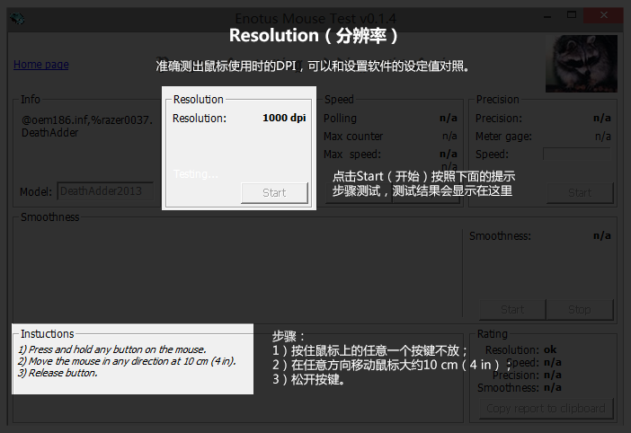Click instruction 'Press and hold any button'
The image size is (631, 433).
click(111, 349)
